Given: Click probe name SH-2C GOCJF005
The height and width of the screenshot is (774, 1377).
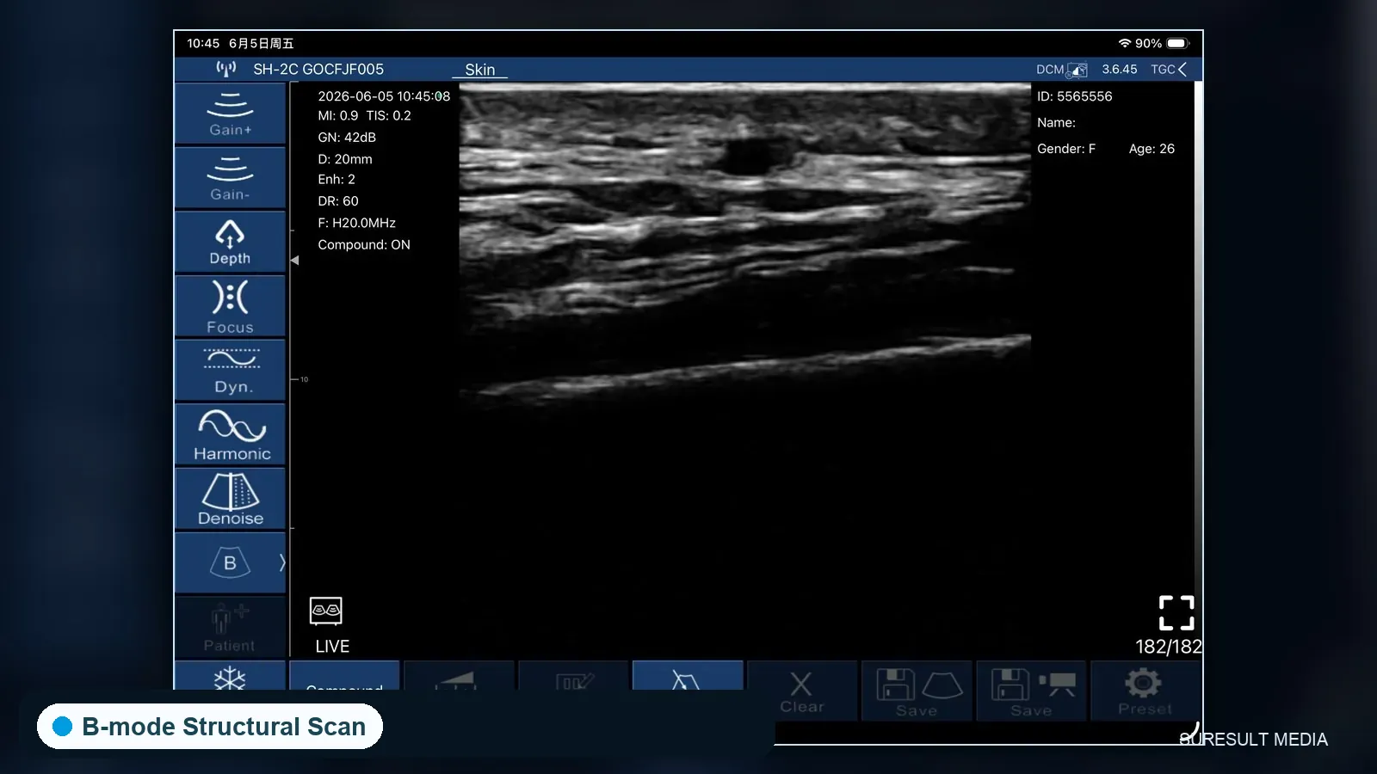Looking at the screenshot, I should 318,70.
